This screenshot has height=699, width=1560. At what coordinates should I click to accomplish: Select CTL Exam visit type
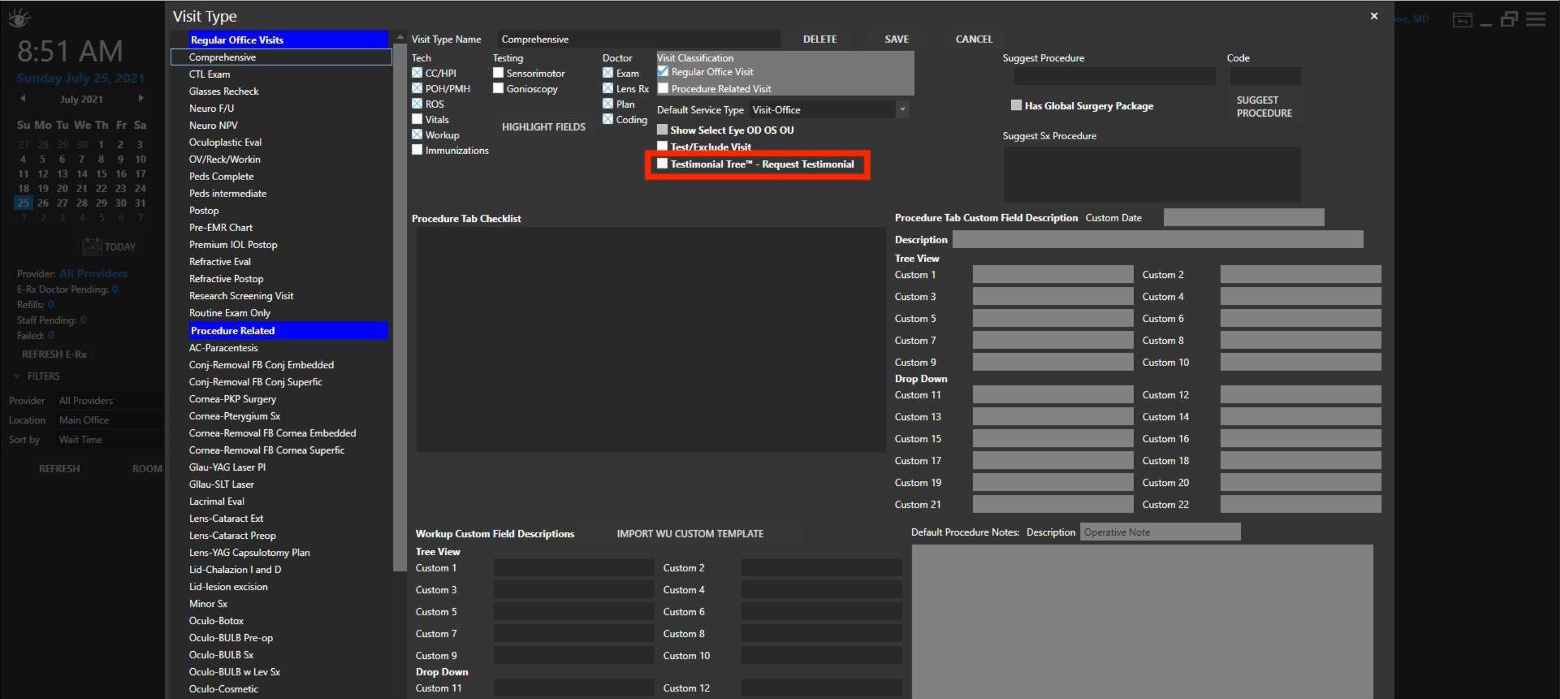coord(210,74)
